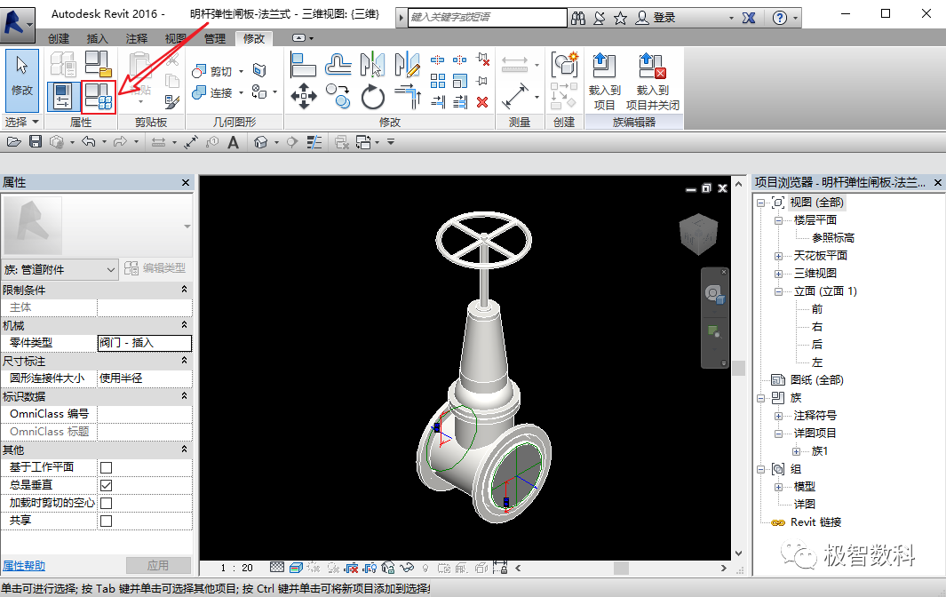Open the 族: 管道附件 dropdown

pyautogui.click(x=60, y=269)
